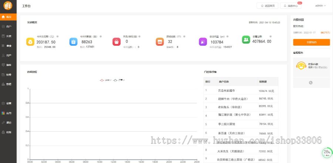Viewport: 333px width, 163px height.
Task: Click the 203187.50 transaction amount
Action: click(46, 42)
